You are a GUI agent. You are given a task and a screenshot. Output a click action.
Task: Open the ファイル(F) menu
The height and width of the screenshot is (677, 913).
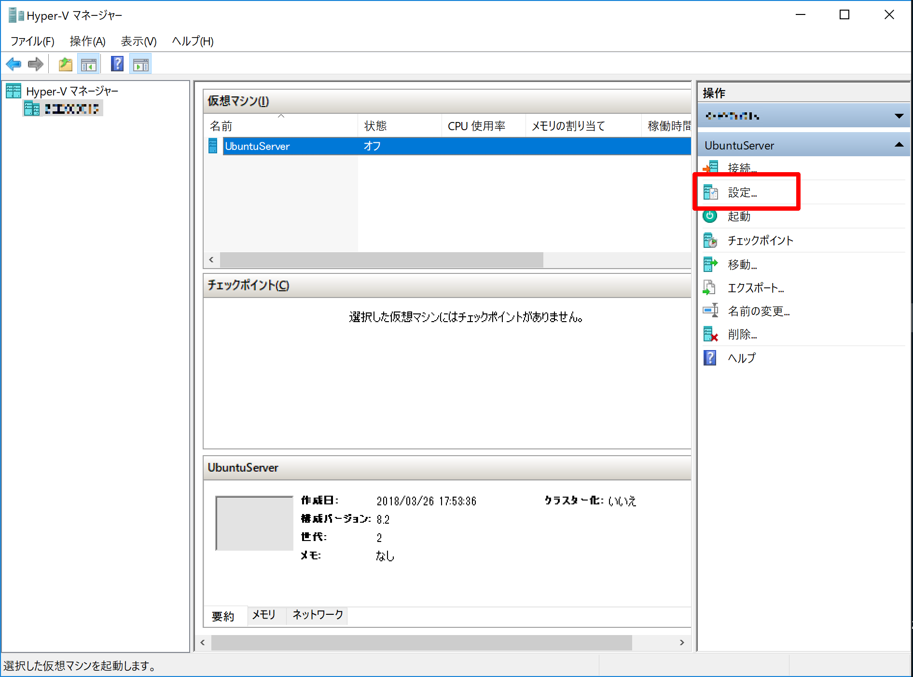[x=32, y=41]
